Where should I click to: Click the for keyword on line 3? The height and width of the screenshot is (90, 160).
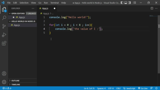pyautogui.click(x=51, y=25)
